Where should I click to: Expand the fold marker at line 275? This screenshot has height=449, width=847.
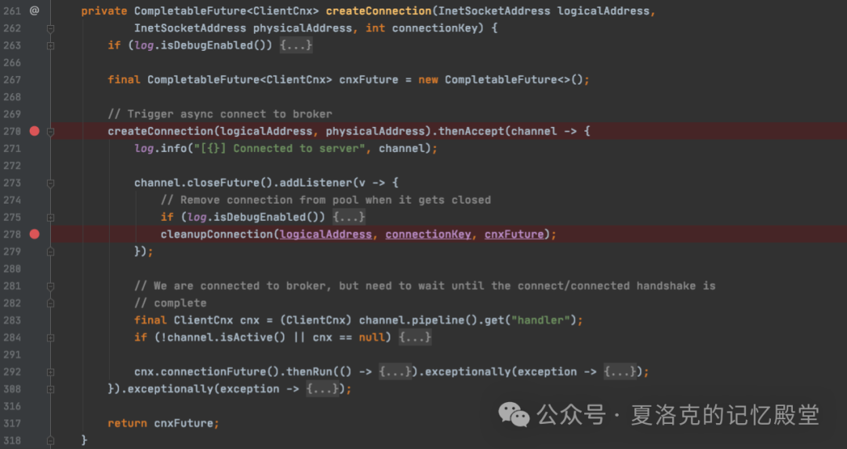(50, 218)
